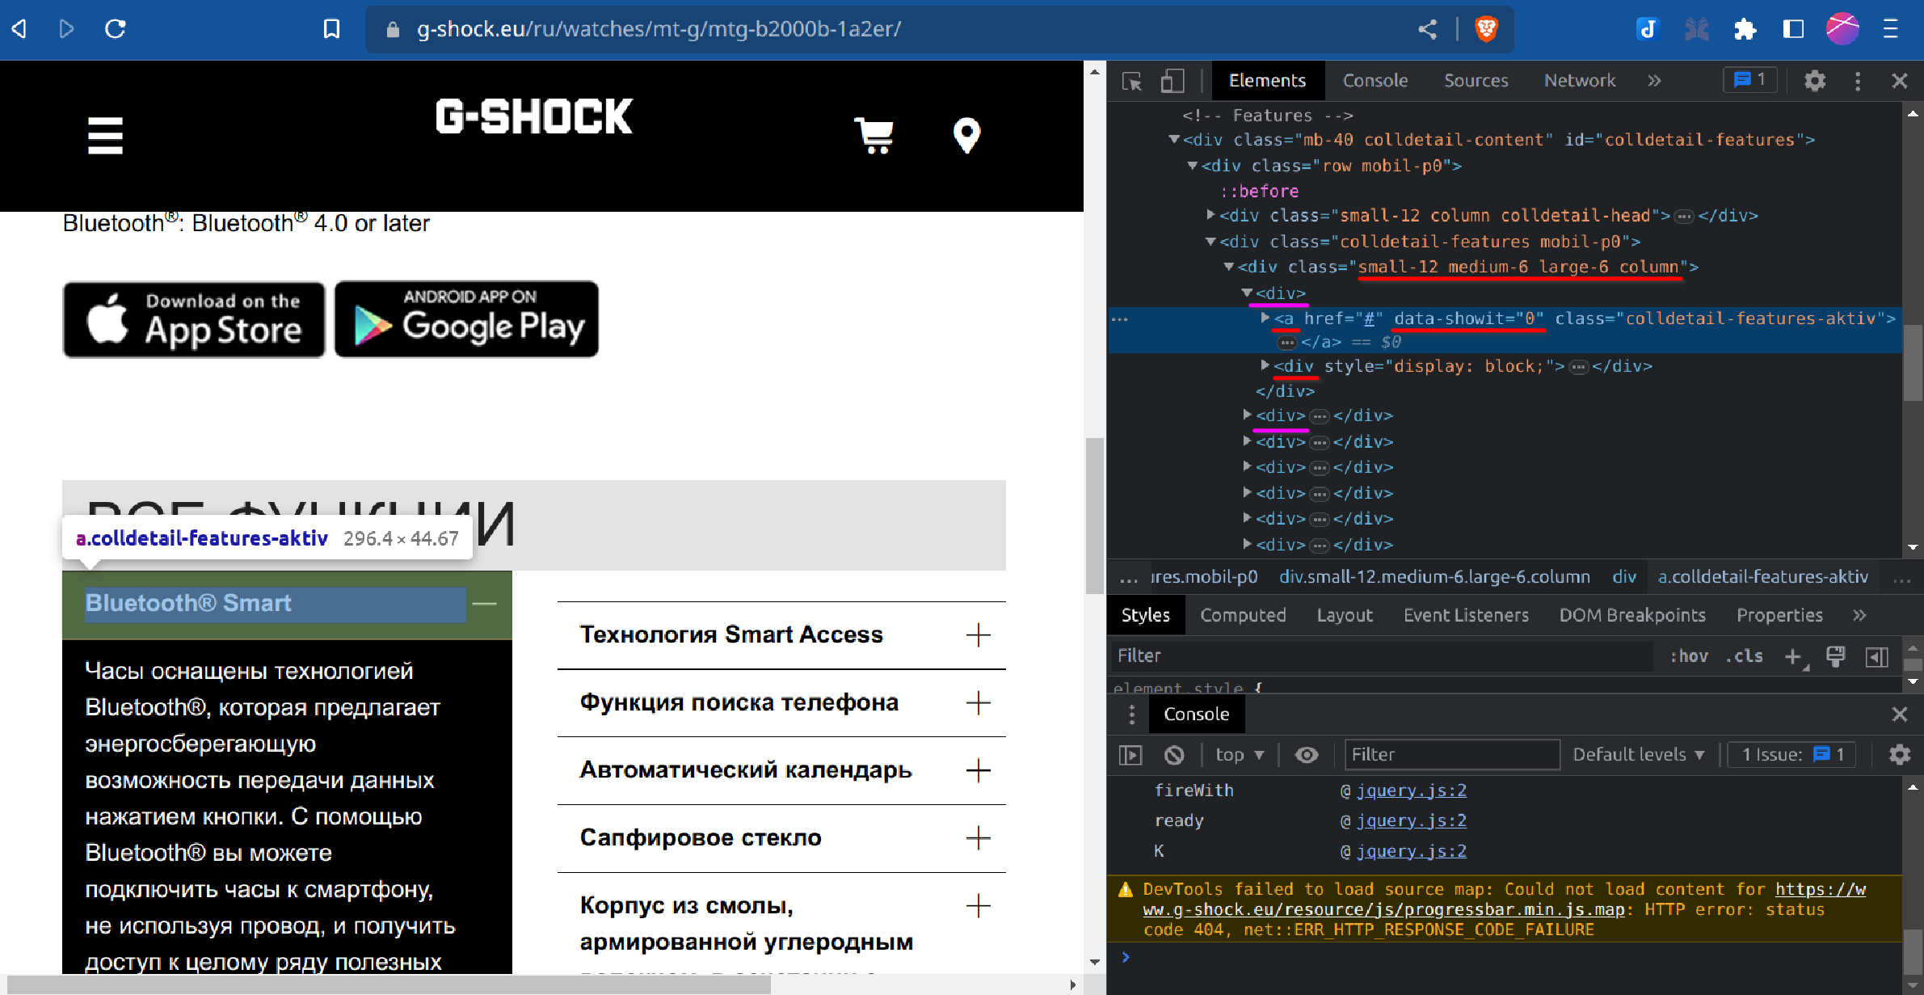Switch to the Console tab
Image resolution: width=1924 pixels, height=995 pixels.
pyautogui.click(x=1375, y=81)
